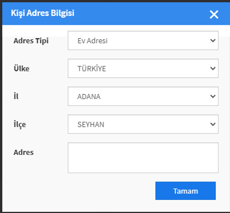Click the Kişi Adres Bilgisi title text
This screenshot has width=230, height=213.
(x=43, y=13)
